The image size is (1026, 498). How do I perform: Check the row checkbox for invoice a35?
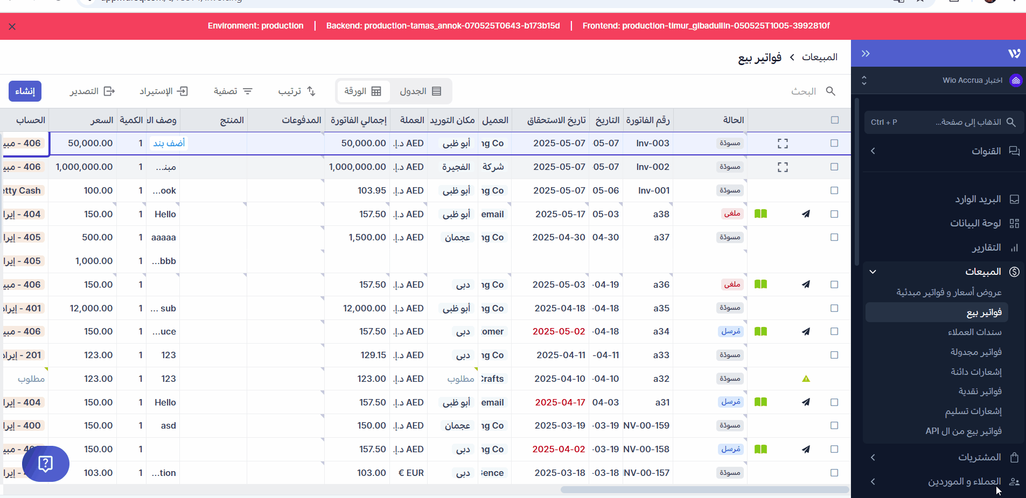(x=834, y=308)
